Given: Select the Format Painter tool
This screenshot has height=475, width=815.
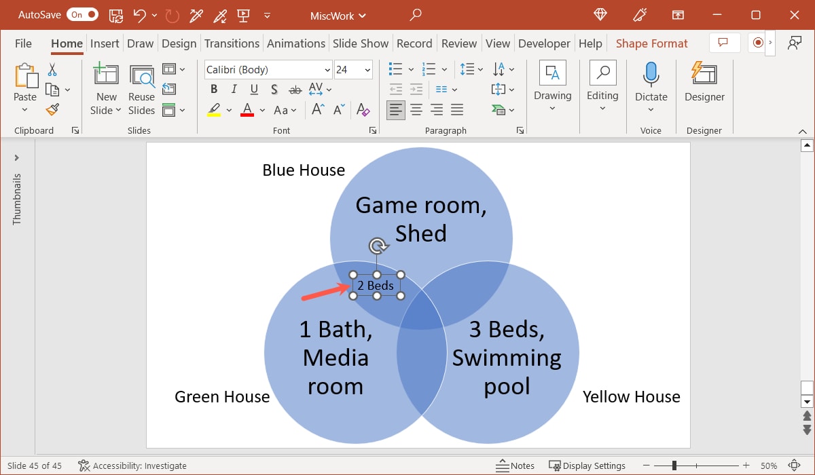Looking at the screenshot, I should (x=52, y=109).
